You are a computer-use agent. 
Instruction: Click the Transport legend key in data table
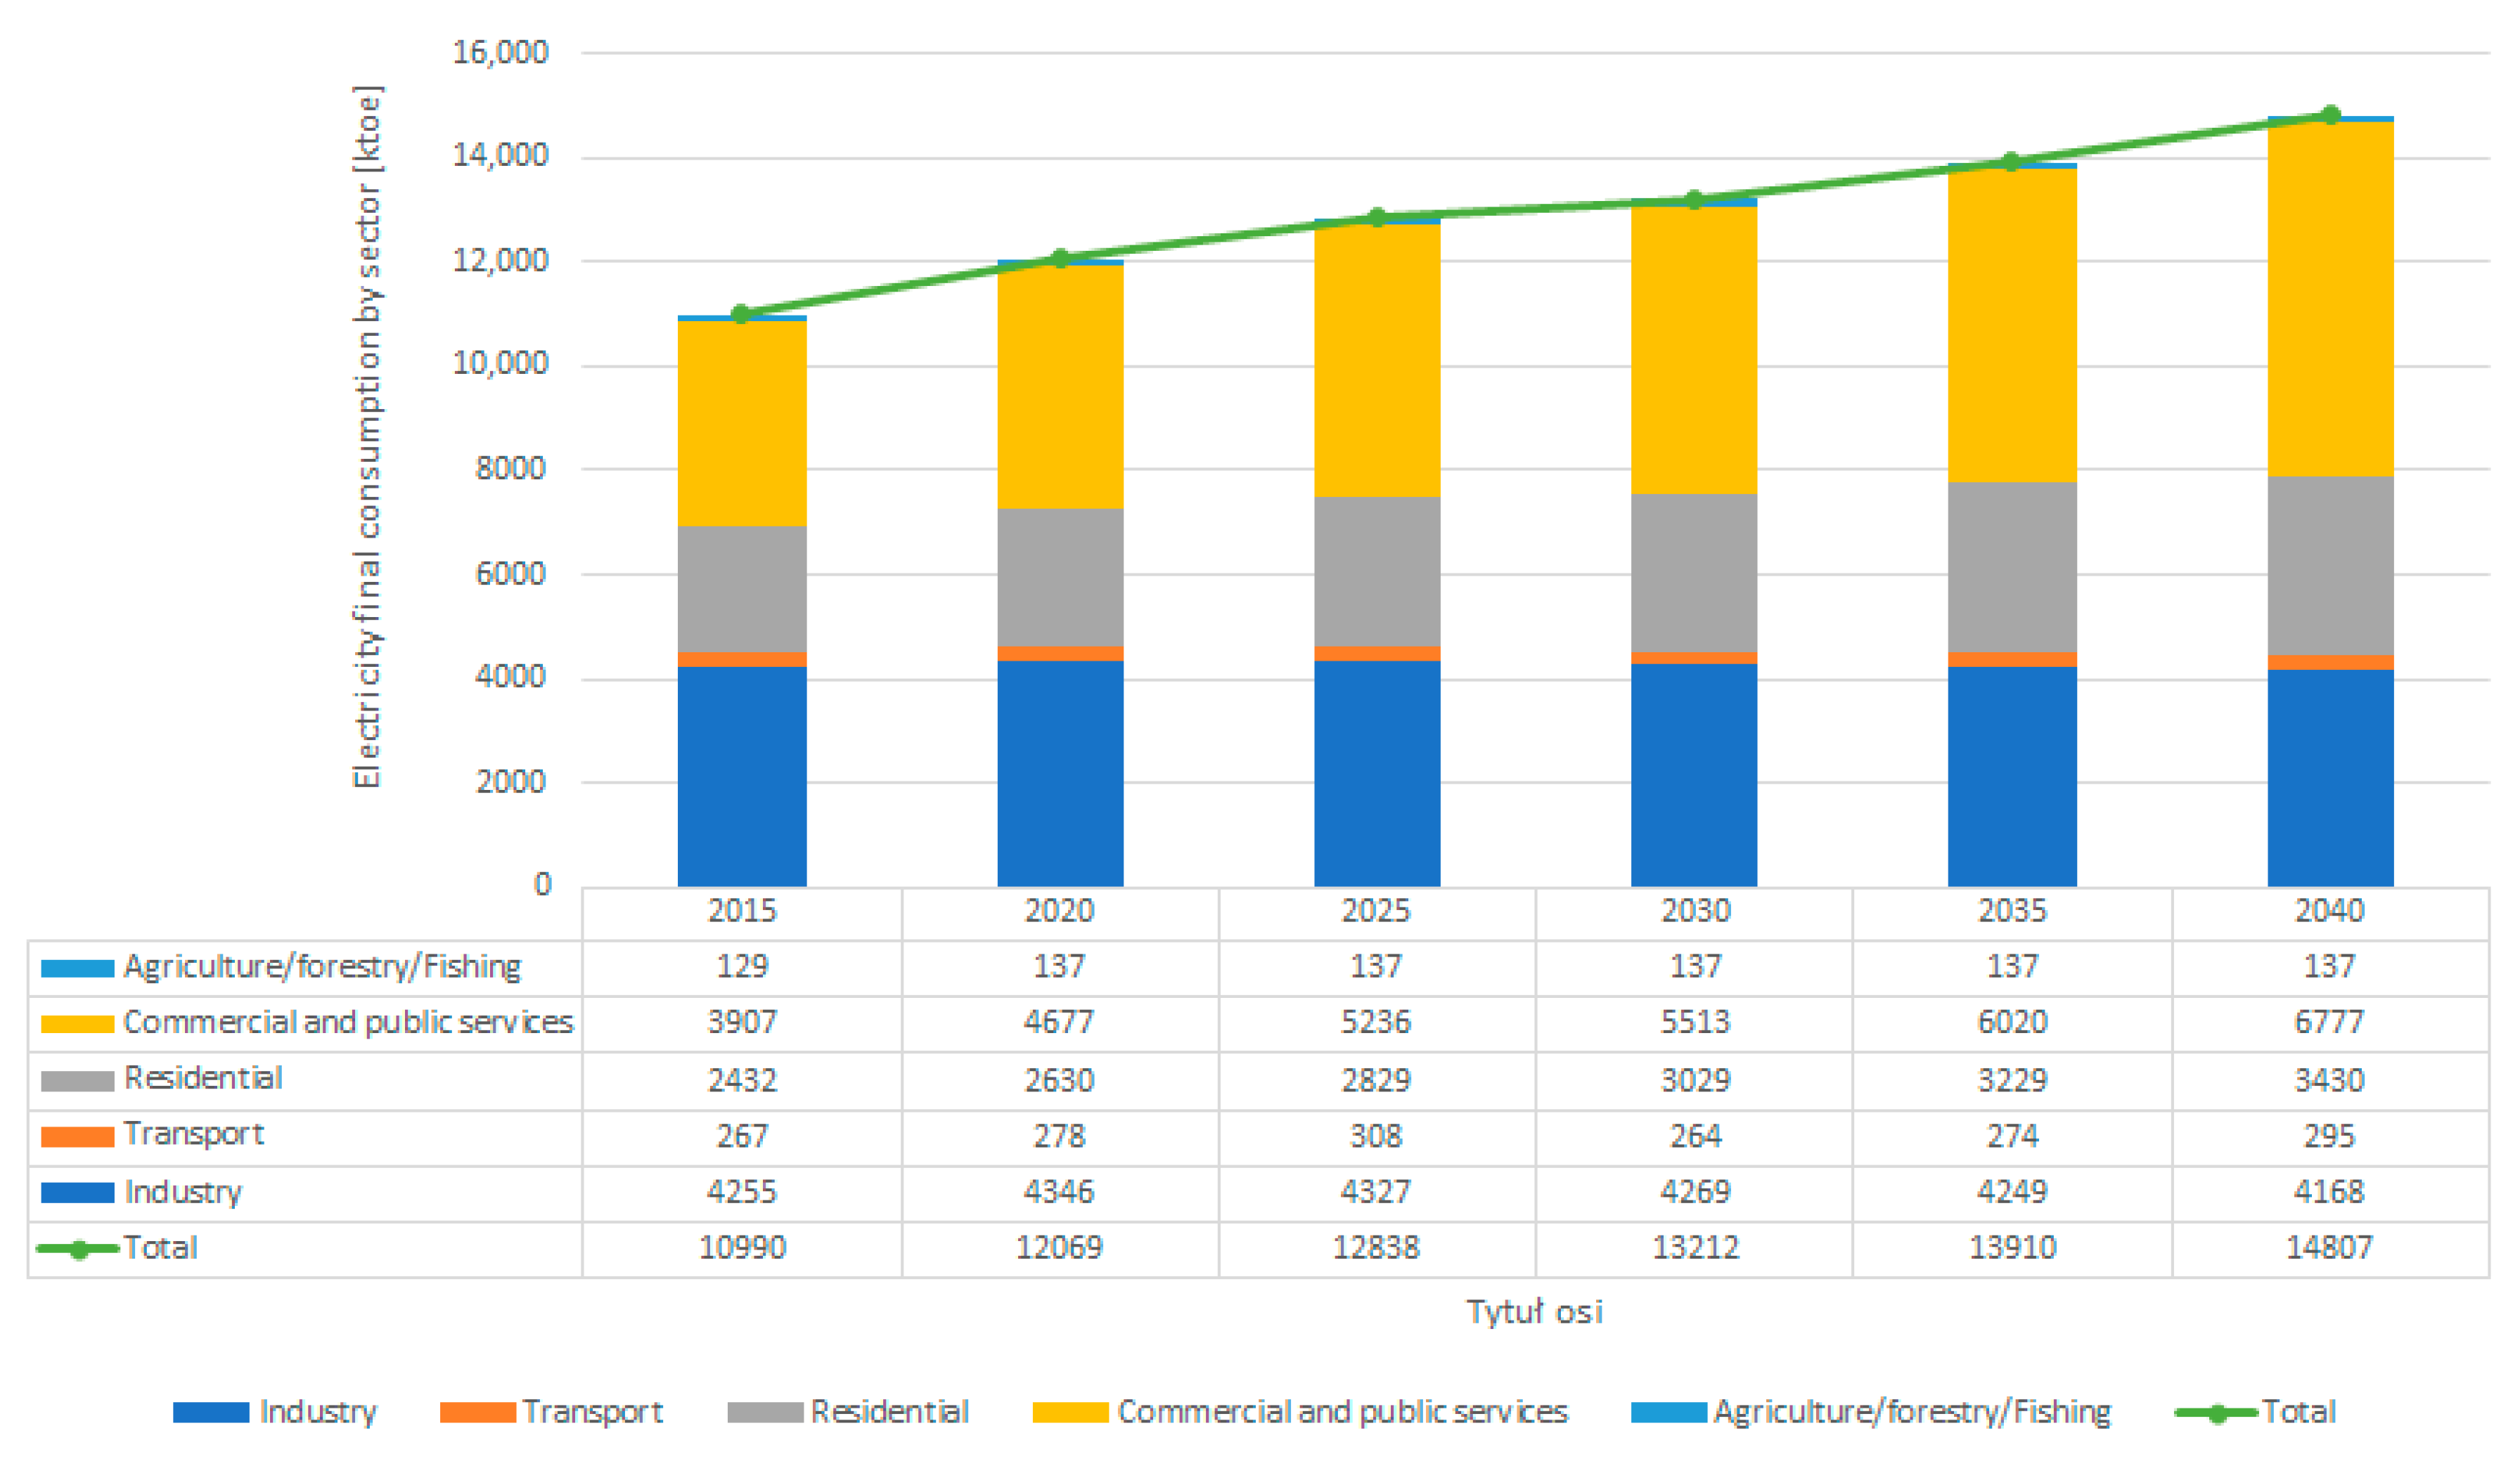click(x=77, y=1137)
